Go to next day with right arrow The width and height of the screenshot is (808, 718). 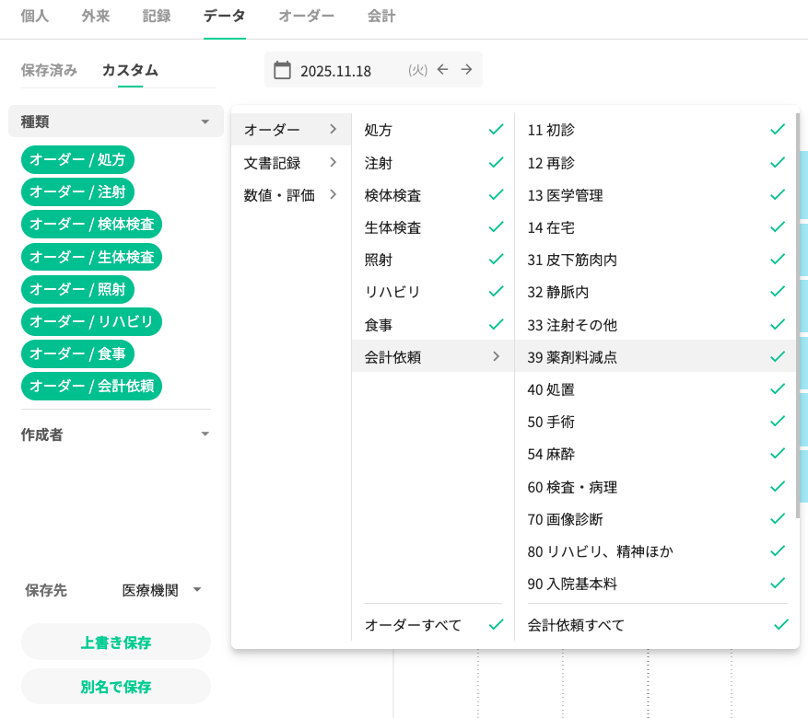tap(467, 70)
